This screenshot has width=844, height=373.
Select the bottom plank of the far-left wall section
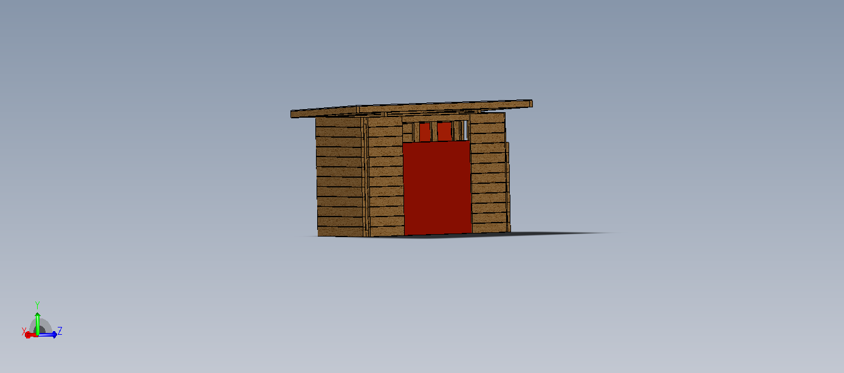pyautogui.click(x=340, y=231)
